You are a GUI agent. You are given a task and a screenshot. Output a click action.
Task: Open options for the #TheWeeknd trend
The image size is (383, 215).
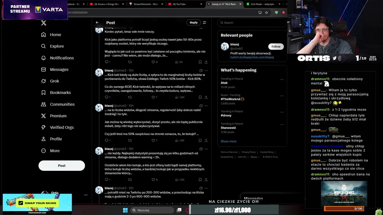pos(282,96)
